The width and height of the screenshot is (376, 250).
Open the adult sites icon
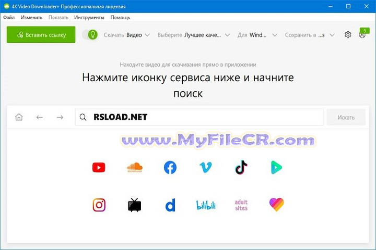(241, 205)
